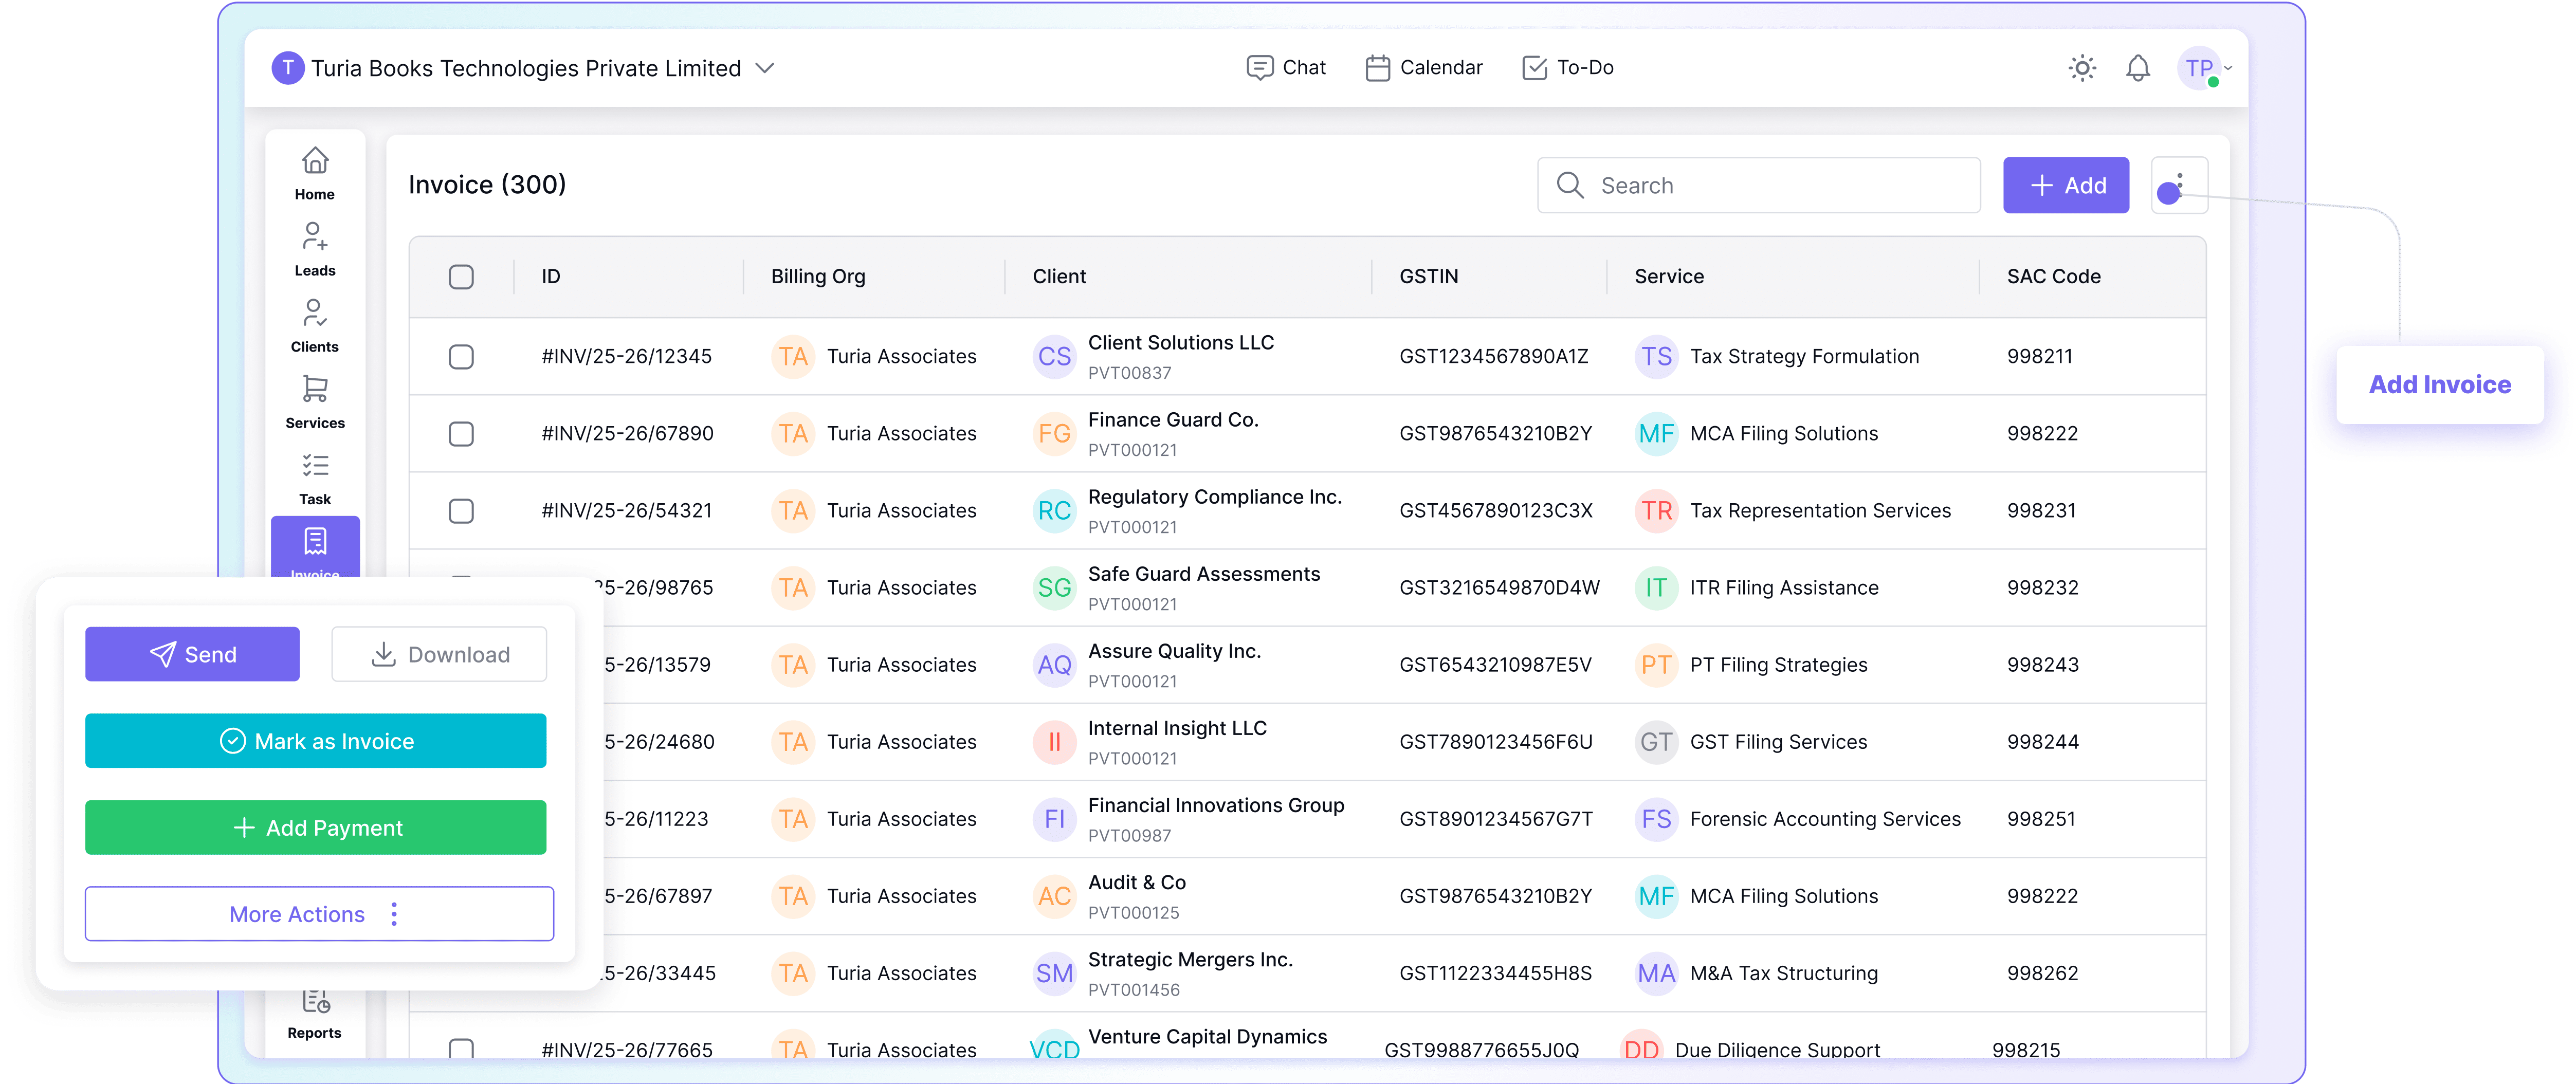This screenshot has width=2576, height=1084.
Task: Click the SM avatar for Strategic Mergers Inc.
Action: (1054, 973)
